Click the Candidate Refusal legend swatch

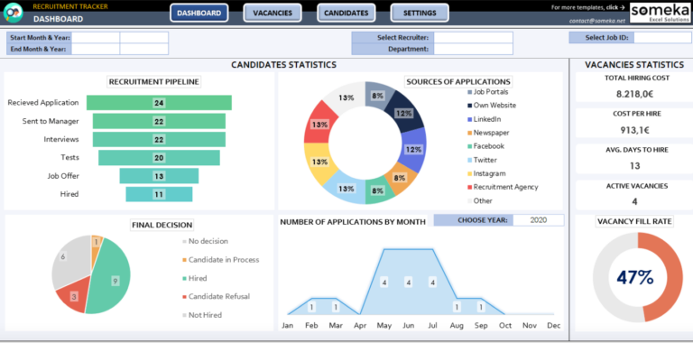pyautogui.click(x=184, y=297)
